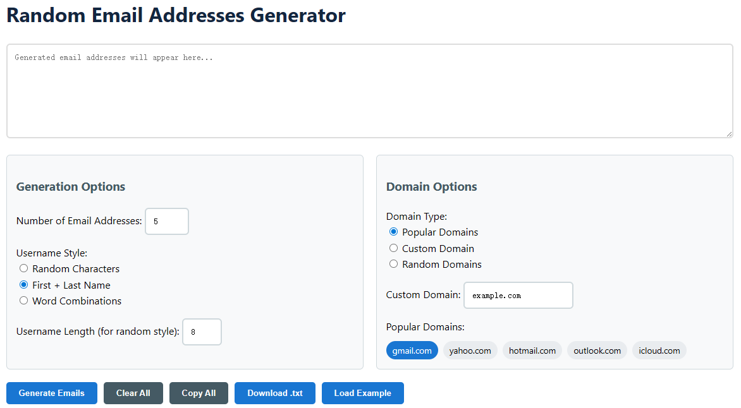Choose the outlook.com domain chip
This screenshot has height=408, width=741.
(x=597, y=351)
